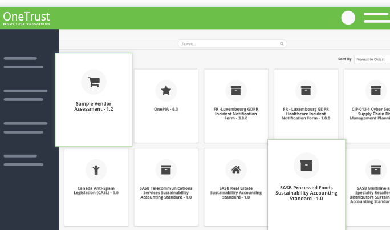
Task: Click archive box icon on SASB Telecommunications card
Action: (166, 170)
